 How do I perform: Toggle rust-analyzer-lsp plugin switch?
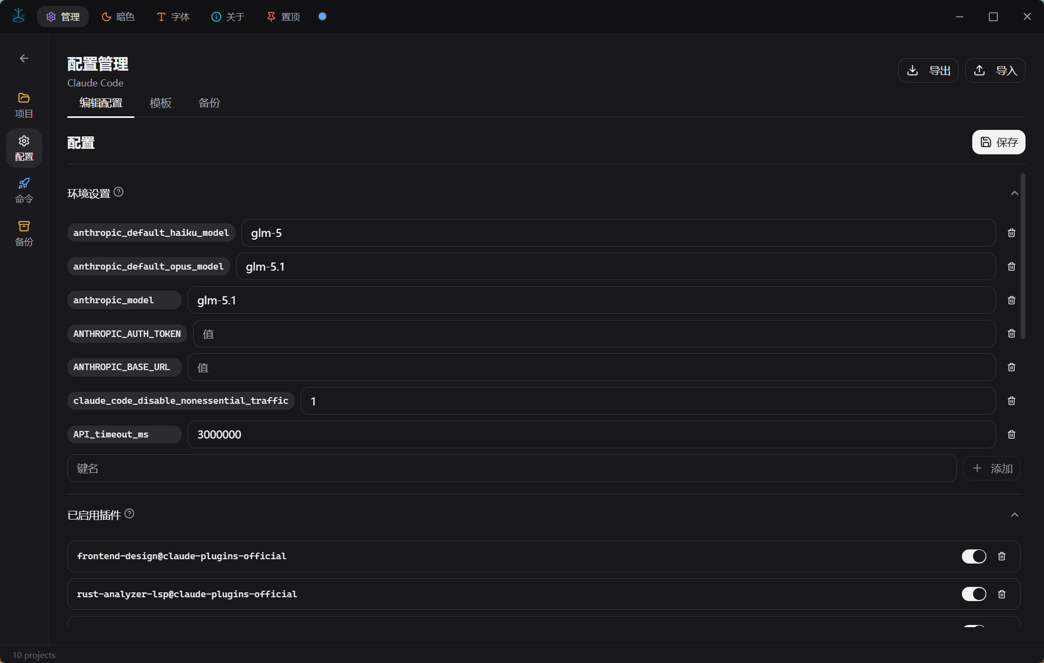pyautogui.click(x=974, y=595)
